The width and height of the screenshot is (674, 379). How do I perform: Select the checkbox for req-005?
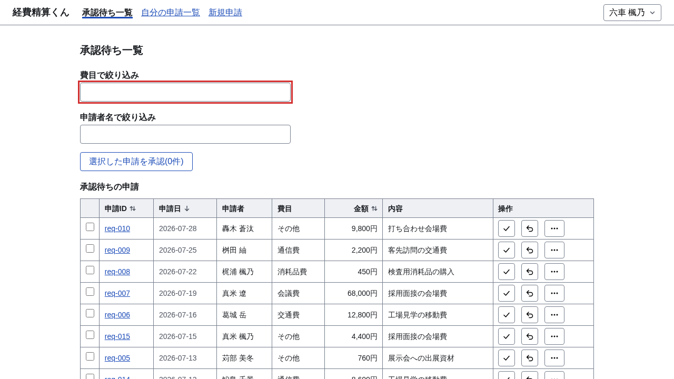coord(90,356)
